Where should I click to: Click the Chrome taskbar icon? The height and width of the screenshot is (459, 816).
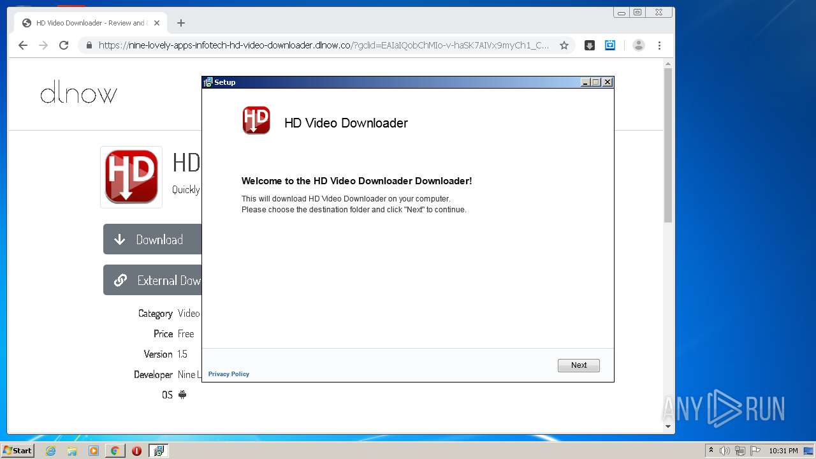coord(115,451)
